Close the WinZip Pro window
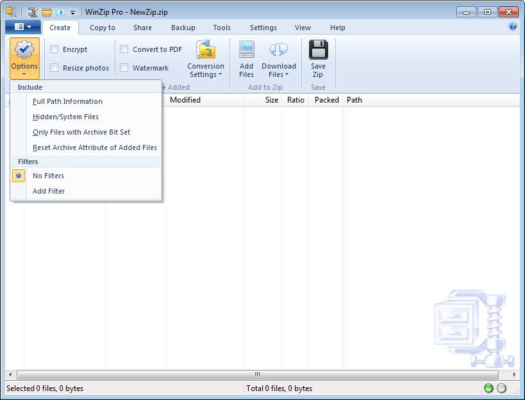 508,12
